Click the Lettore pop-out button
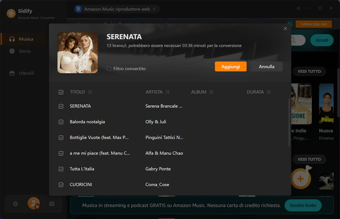 314,24
